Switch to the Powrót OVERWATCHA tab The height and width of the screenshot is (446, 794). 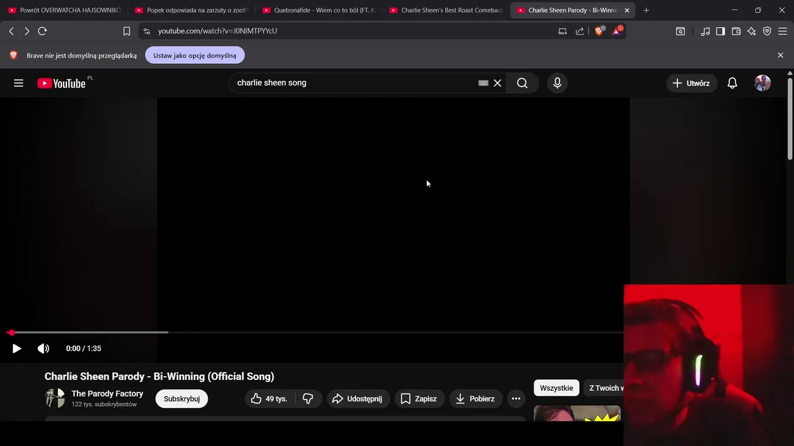[x=64, y=11]
